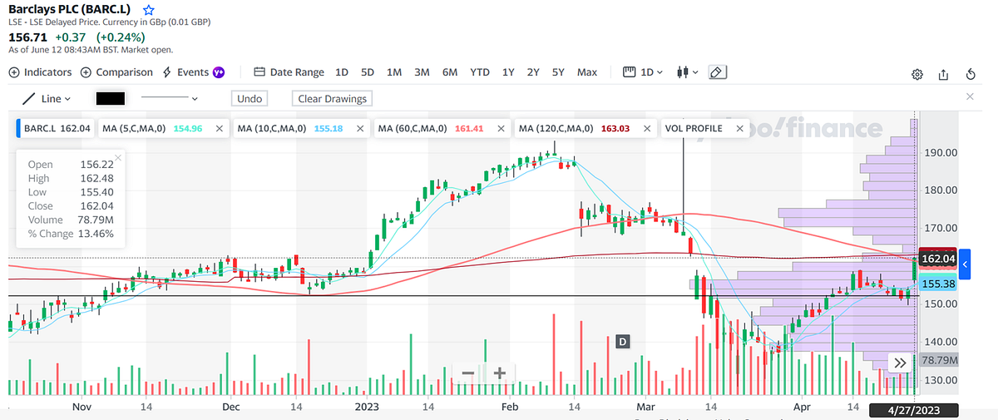Open the black line color swatch
This screenshot has width=998, height=420.
110,98
